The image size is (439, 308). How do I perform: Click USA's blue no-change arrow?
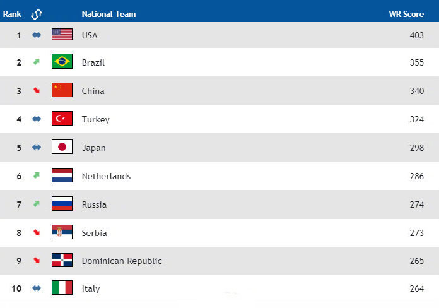(37, 35)
